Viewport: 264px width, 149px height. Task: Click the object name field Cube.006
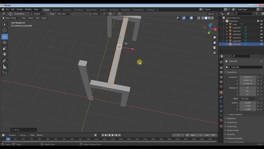click(x=246, y=67)
